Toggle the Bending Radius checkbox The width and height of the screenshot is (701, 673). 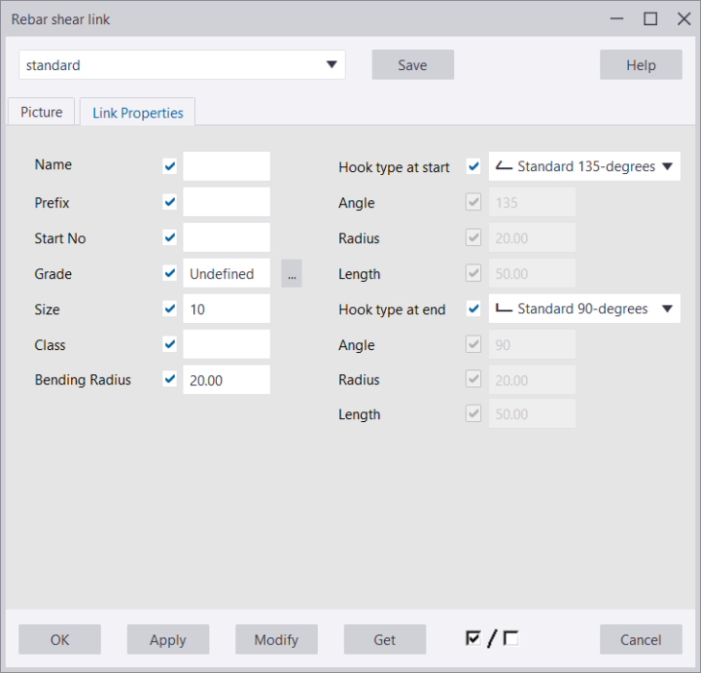pyautogui.click(x=170, y=380)
